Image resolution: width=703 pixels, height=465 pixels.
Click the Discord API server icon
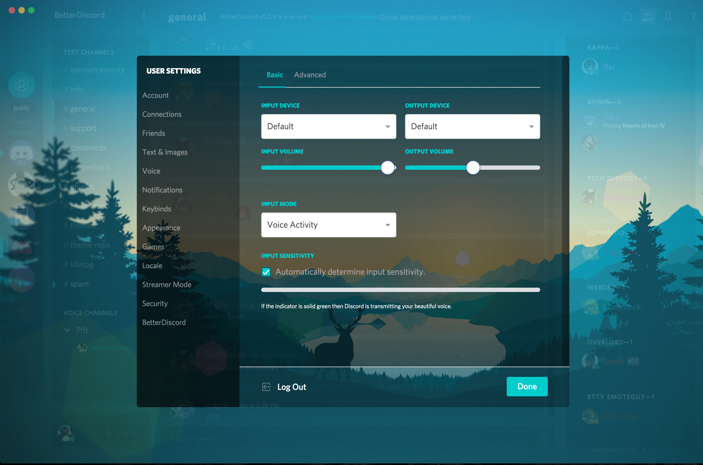pyautogui.click(x=21, y=154)
